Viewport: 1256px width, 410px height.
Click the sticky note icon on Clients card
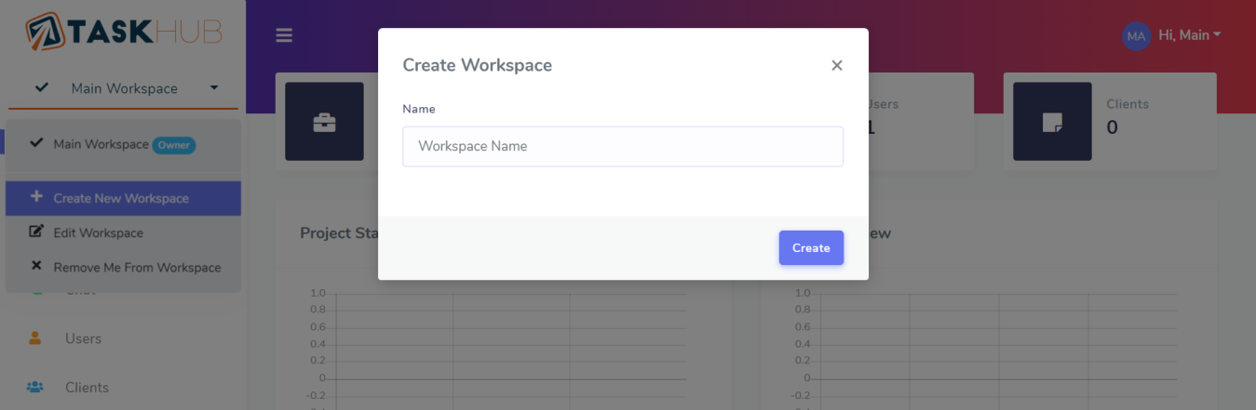1052,122
